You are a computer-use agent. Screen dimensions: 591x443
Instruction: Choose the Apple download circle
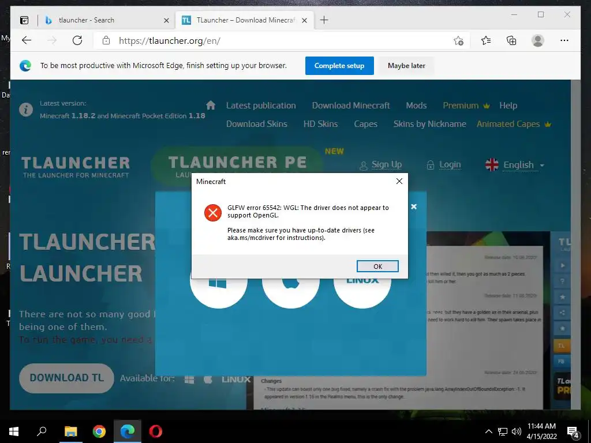pos(291,291)
